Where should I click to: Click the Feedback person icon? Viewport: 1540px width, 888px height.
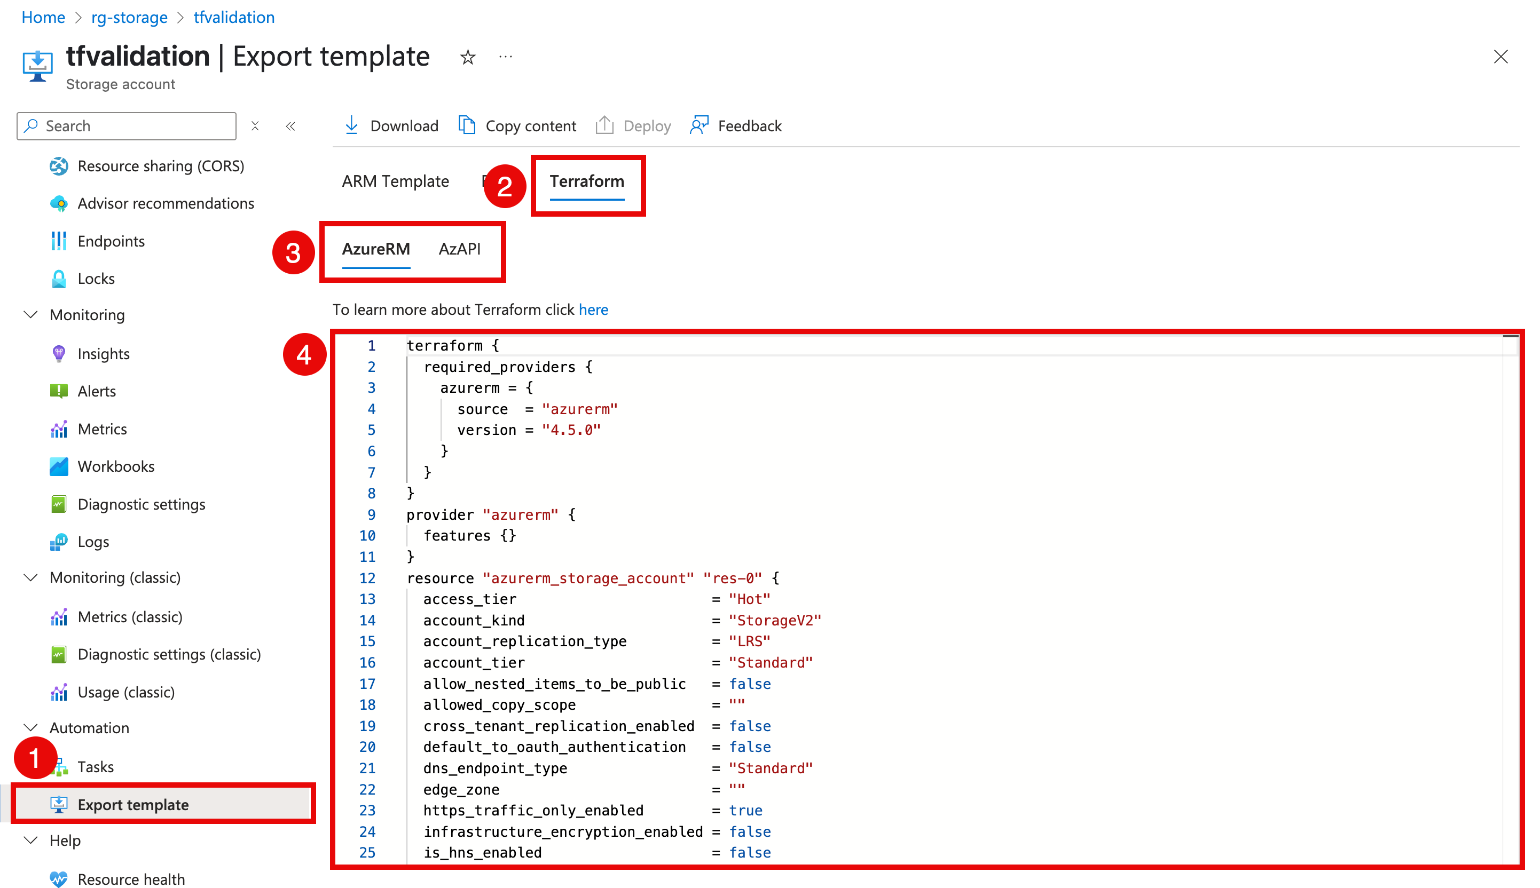tap(699, 125)
